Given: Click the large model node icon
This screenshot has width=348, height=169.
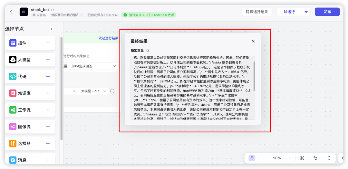Looking at the screenshot, I should coord(13,60).
